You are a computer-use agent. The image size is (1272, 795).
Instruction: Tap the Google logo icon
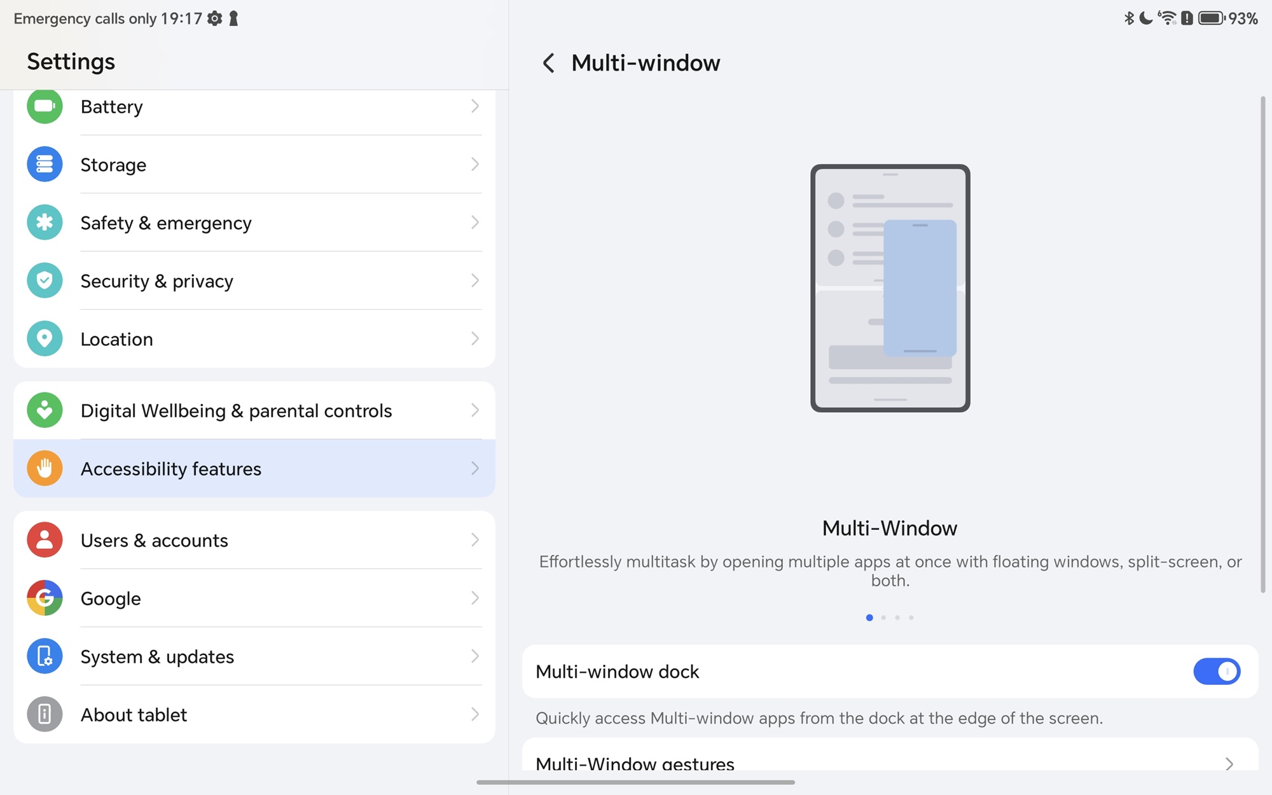[45, 598]
